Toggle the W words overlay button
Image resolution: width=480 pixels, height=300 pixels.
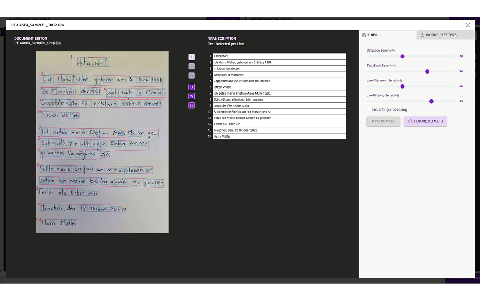[192, 96]
